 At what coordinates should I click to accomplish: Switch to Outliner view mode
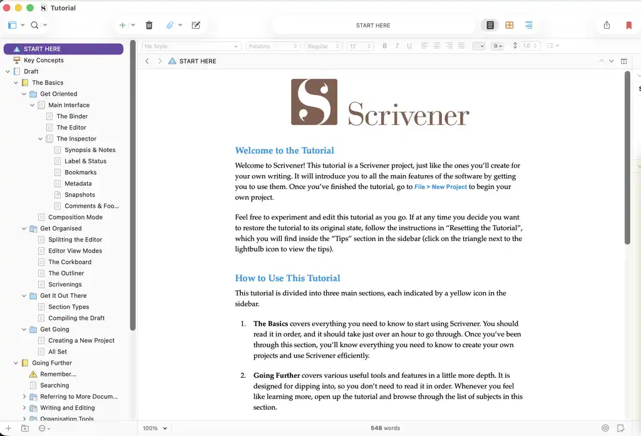click(528, 25)
